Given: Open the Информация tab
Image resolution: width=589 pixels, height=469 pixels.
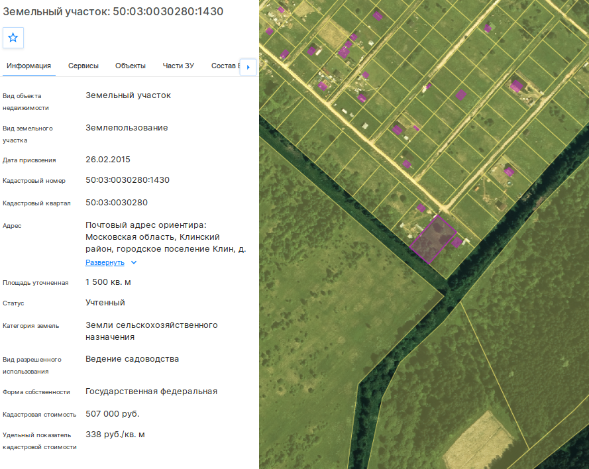Looking at the screenshot, I should click(x=29, y=66).
